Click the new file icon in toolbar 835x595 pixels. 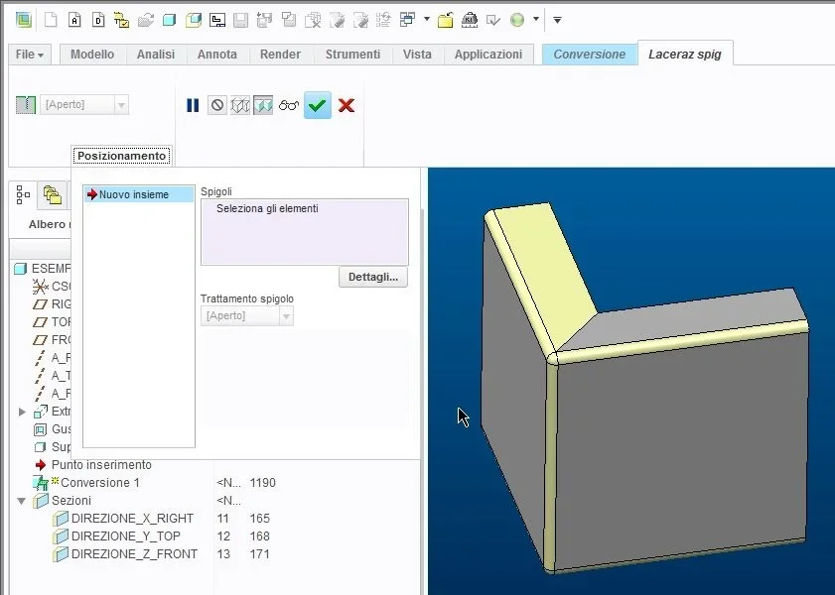(51, 19)
